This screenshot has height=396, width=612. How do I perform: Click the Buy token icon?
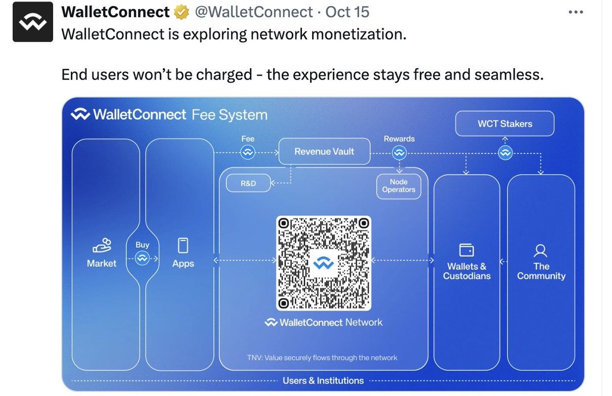click(x=142, y=259)
